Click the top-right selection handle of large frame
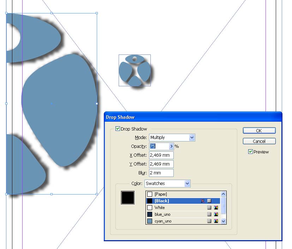Viewport: 292px width, 249px height. click(97, 13)
